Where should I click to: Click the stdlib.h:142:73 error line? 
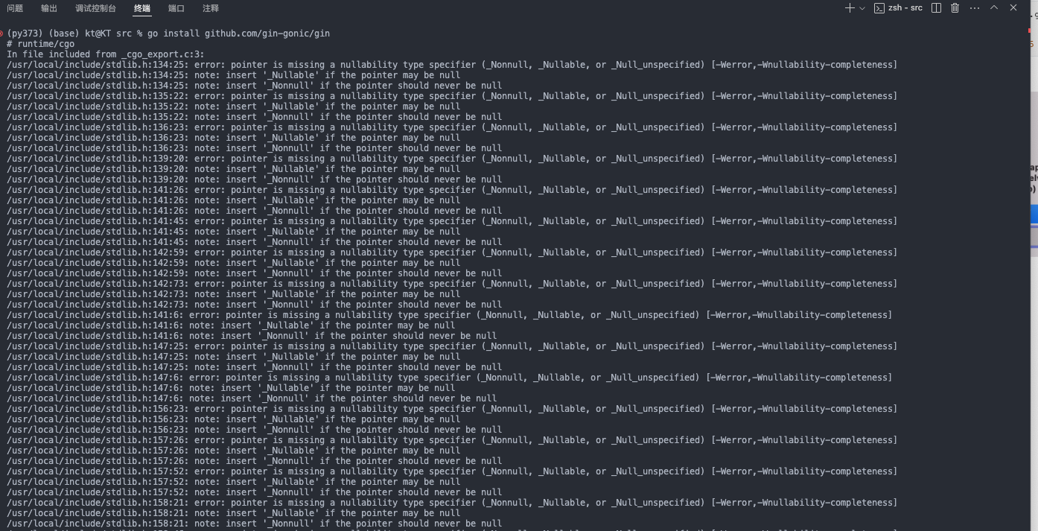click(452, 284)
